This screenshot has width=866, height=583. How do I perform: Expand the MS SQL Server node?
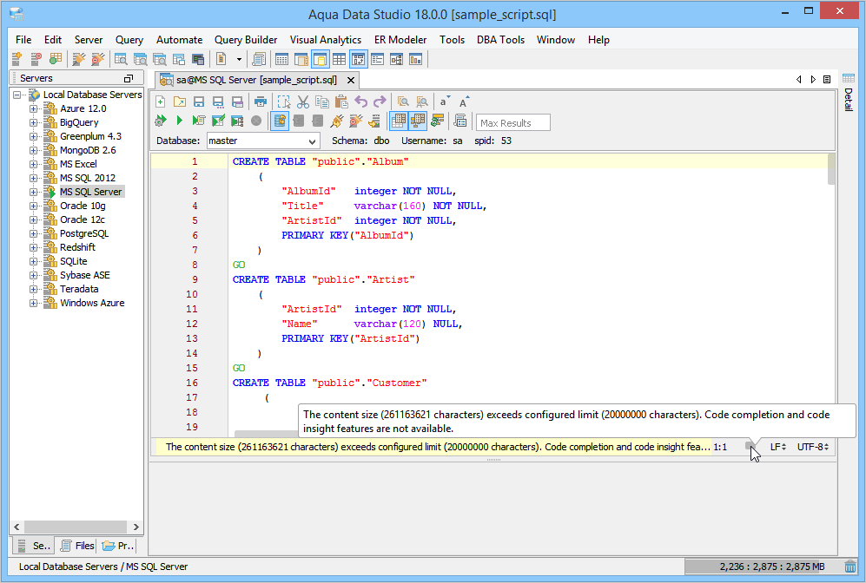(34, 192)
